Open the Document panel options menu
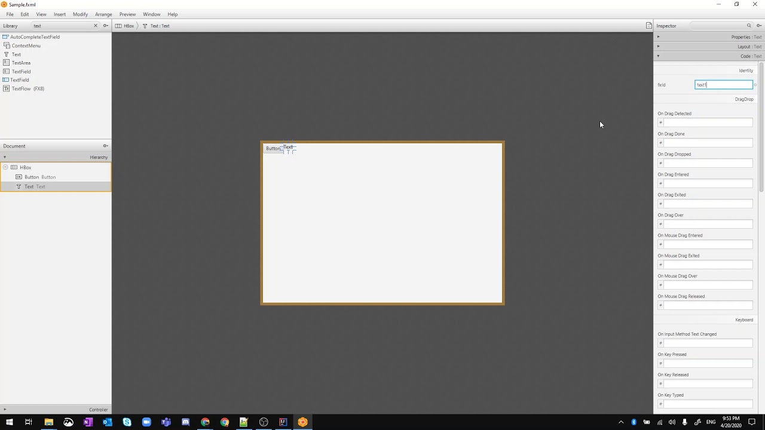This screenshot has height=430, width=765. pos(105,146)
